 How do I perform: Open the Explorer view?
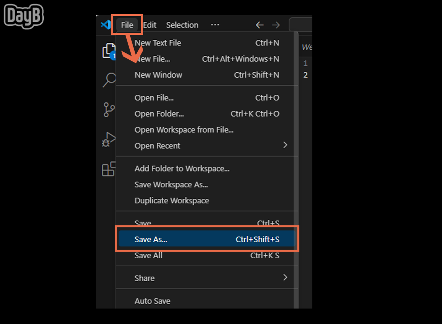click(109, 51)
